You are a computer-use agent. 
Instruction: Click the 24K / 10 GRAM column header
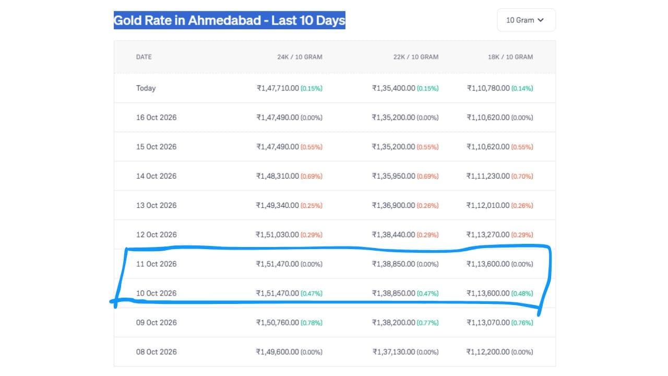(300, 57)
